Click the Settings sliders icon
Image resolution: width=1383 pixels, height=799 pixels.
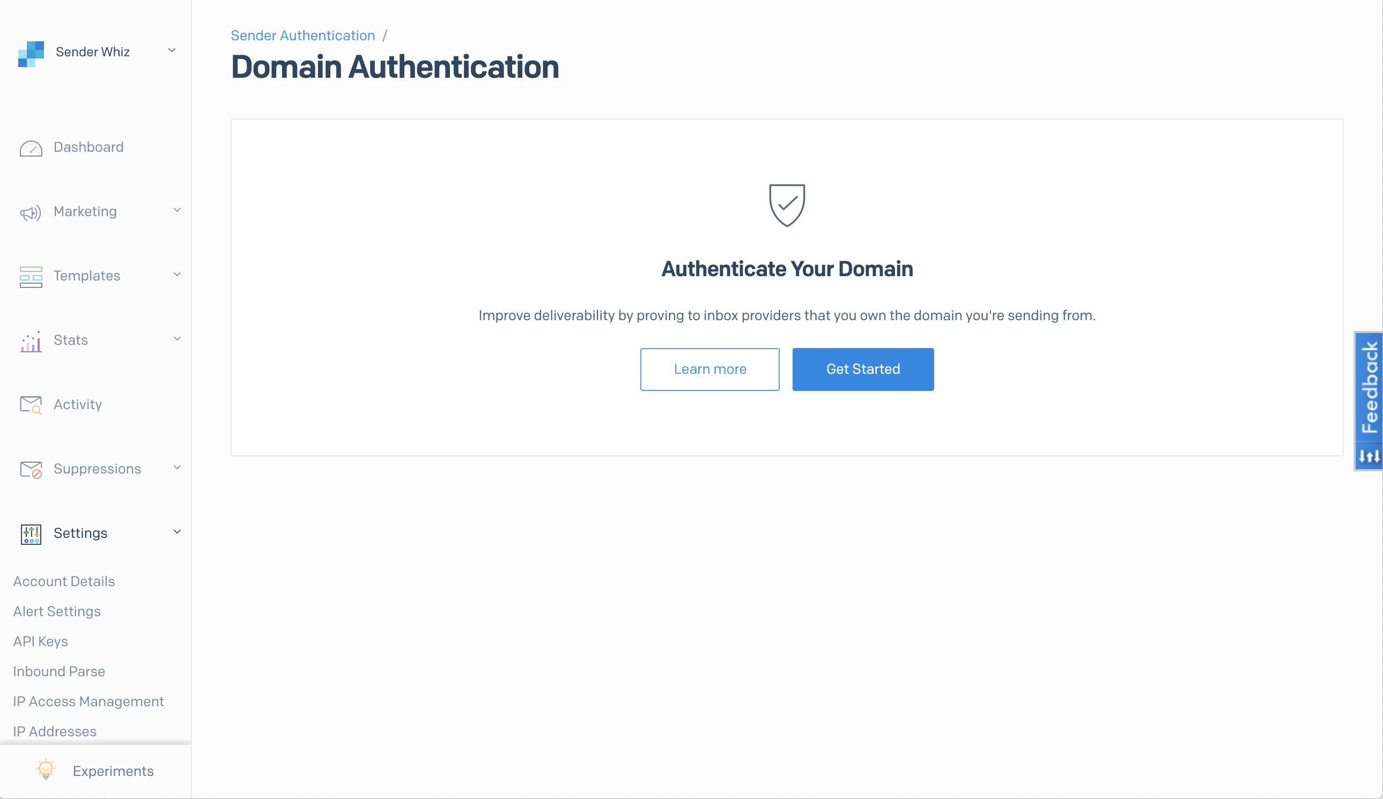(x=31, y=534)
